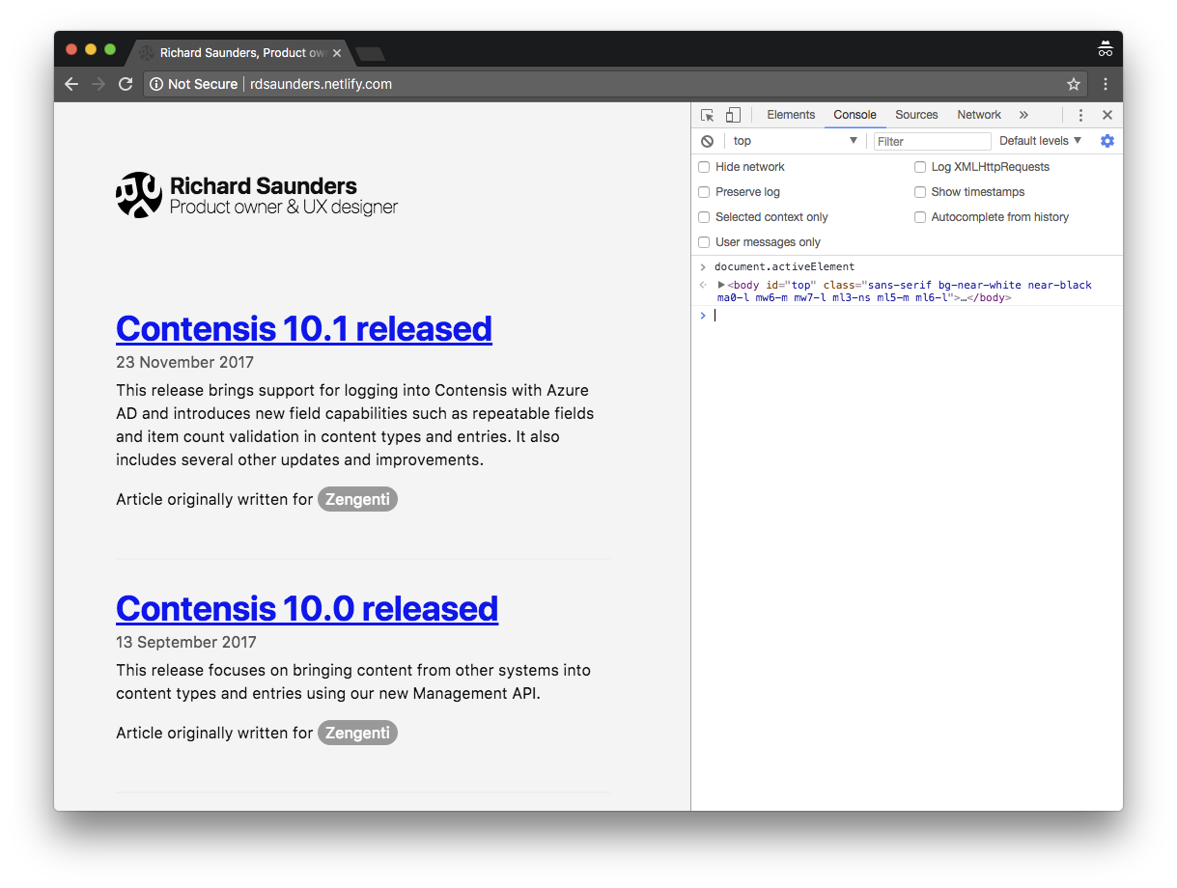Check Selected context only
The height and width of the screenshot is (888, 1177).
pos(704,217)
